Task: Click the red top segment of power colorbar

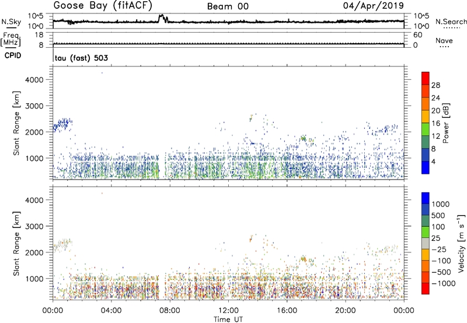Action: pos(426,78)
